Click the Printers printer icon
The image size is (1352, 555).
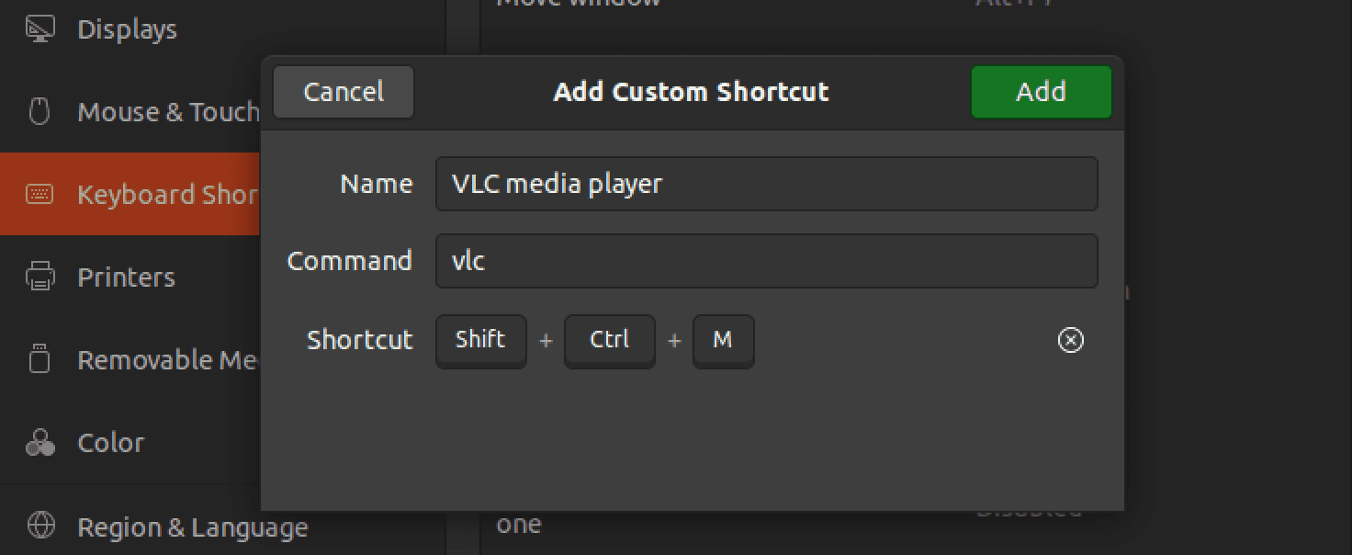click(39, 277)
